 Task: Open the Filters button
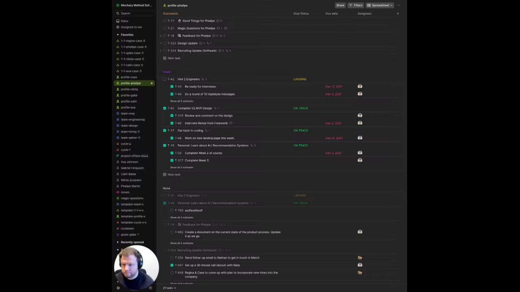point(355,5)
